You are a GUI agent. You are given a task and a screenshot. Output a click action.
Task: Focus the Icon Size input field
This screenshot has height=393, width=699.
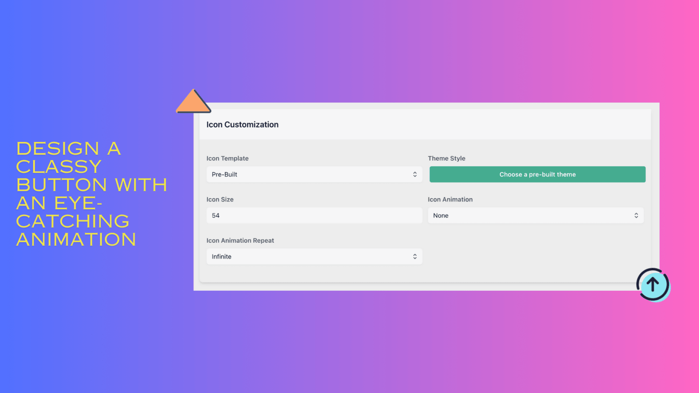tap(314, 215)
